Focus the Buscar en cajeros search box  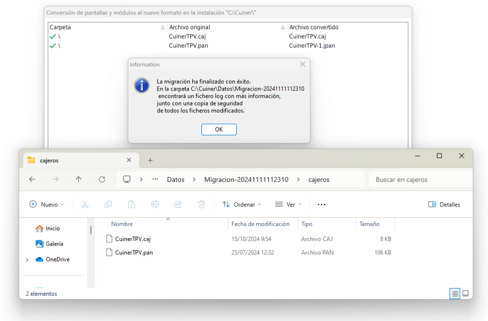coord(420,180)
